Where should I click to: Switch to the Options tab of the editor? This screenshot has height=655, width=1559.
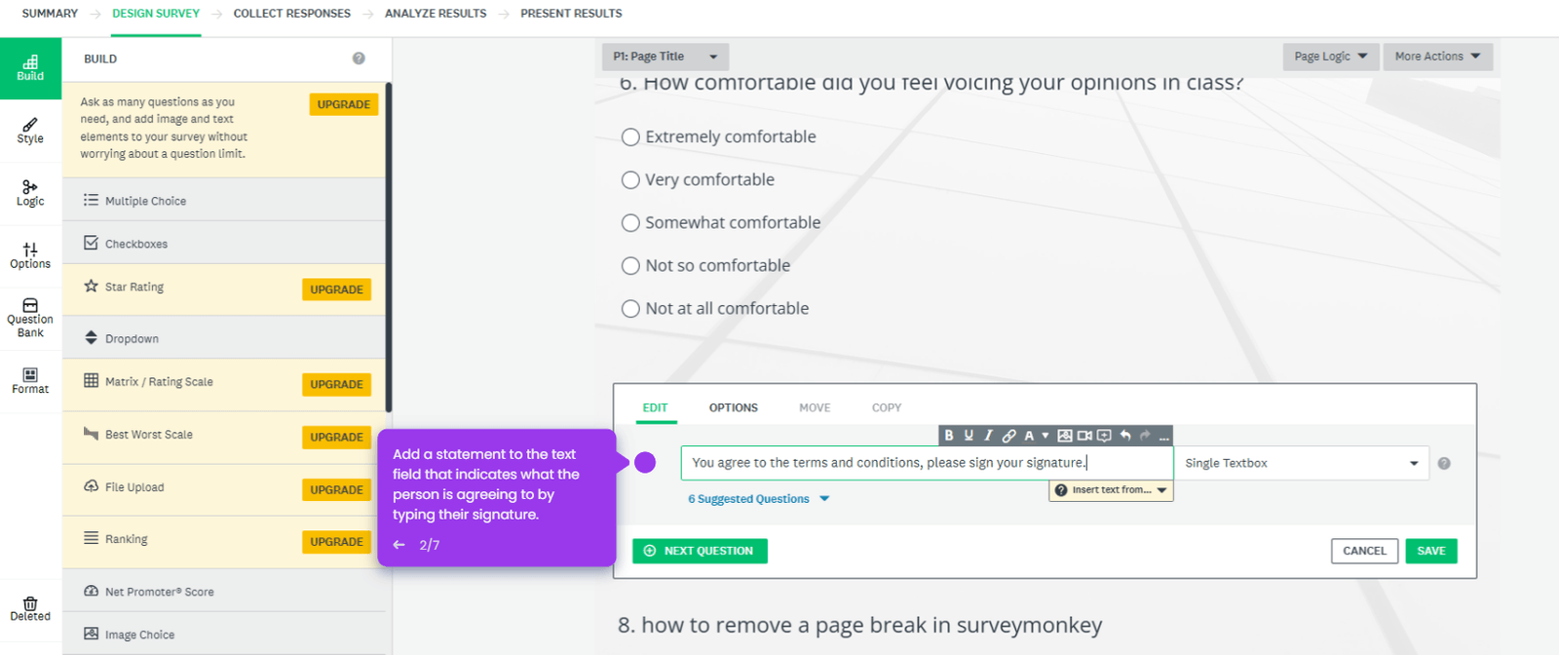click(733, 407)
